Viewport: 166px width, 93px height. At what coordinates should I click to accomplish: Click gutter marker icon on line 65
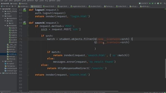[x=24, y=10]
